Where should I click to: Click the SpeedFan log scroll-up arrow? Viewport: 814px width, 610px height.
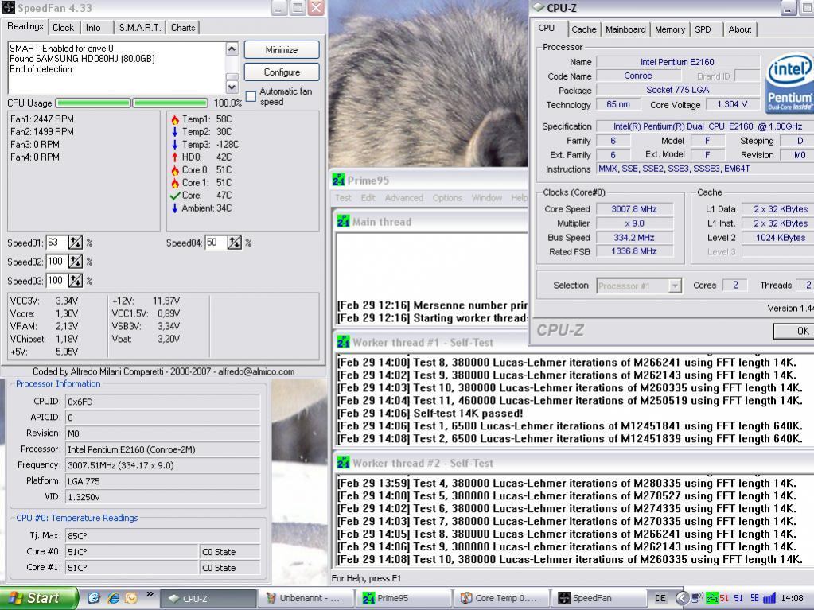232,49
